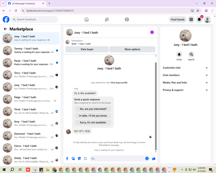216x173 pixels.
Task: Click the More options button
Action: [x=132, y=49]
